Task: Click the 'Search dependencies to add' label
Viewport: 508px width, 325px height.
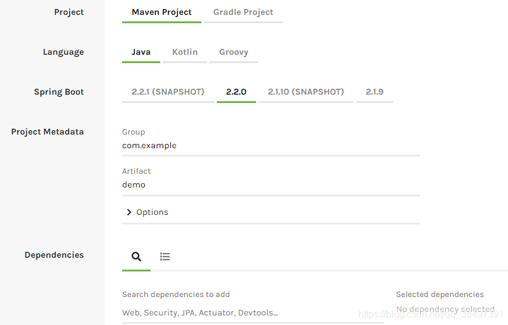Action: 176,295
